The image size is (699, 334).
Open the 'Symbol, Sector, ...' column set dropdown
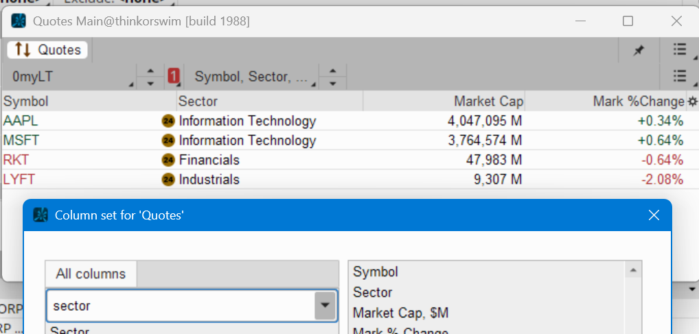click(253, 77)
